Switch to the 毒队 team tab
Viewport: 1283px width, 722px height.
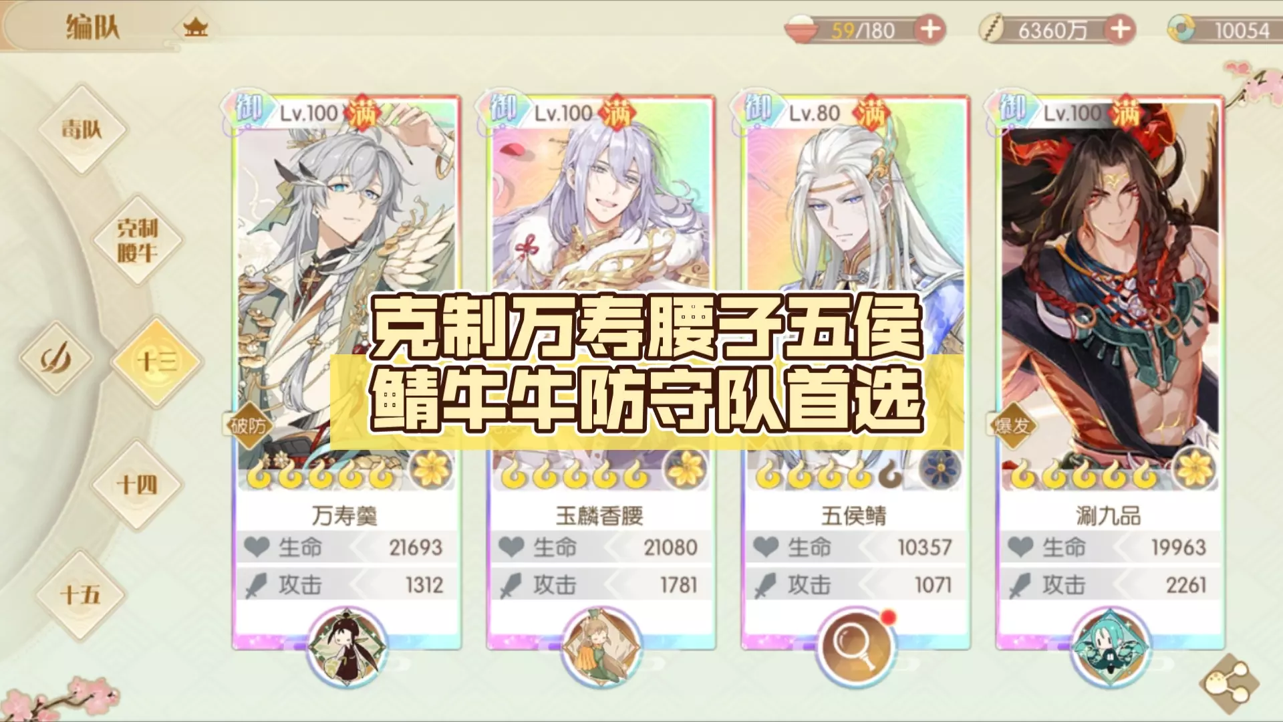[x=82, y=130]
